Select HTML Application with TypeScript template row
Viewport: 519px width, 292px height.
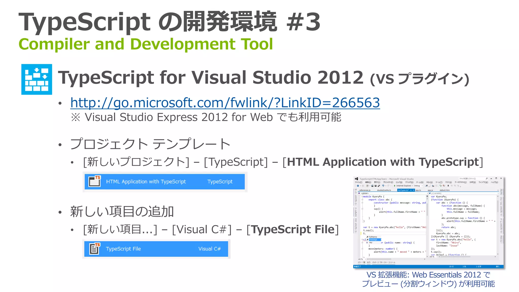[x=165, y=182]
